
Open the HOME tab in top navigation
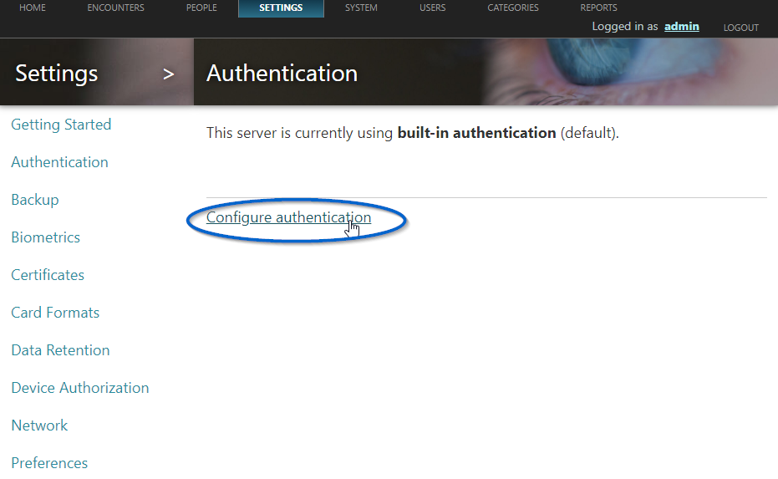tap(33, 8)
